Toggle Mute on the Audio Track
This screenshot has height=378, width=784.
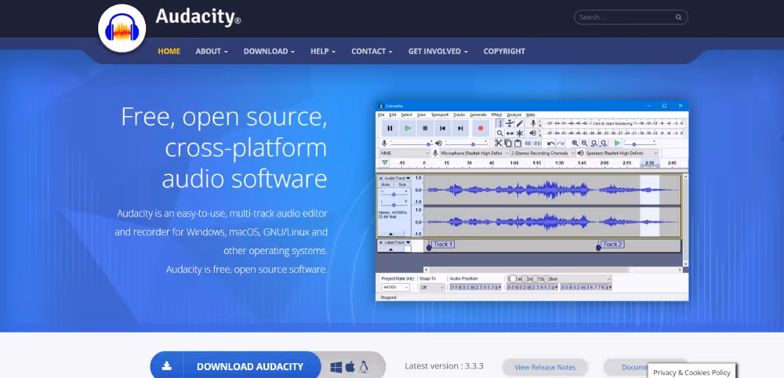386,184
